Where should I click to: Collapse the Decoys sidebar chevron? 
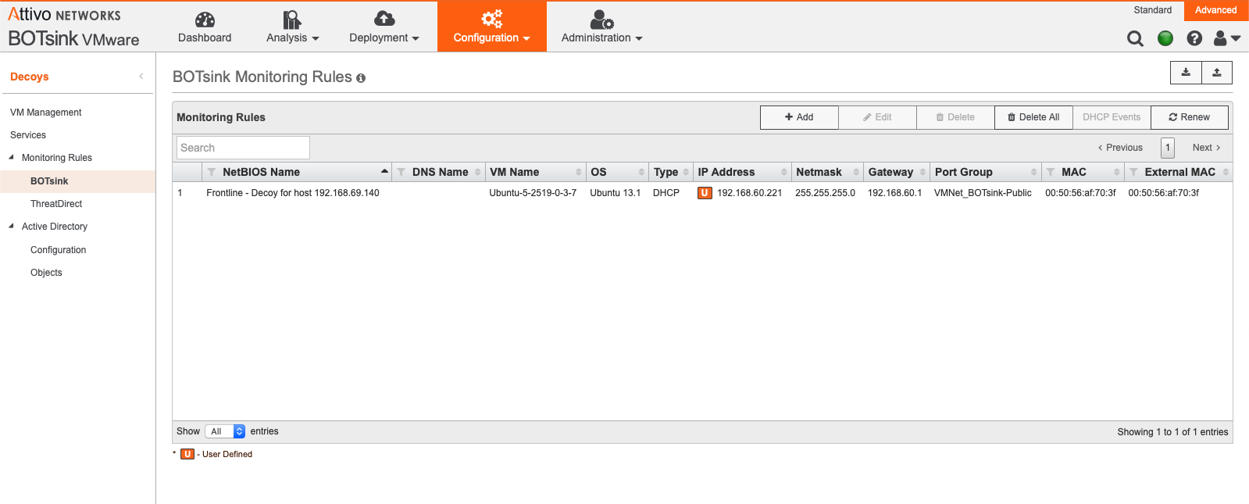(141, 77)
